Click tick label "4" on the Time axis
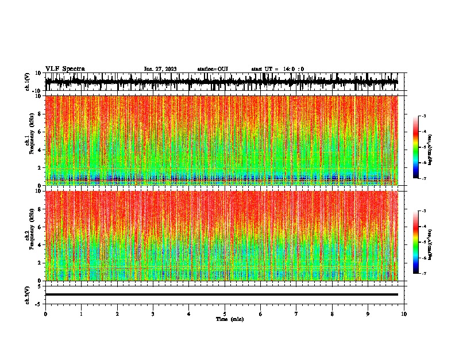 coord(189,314)
